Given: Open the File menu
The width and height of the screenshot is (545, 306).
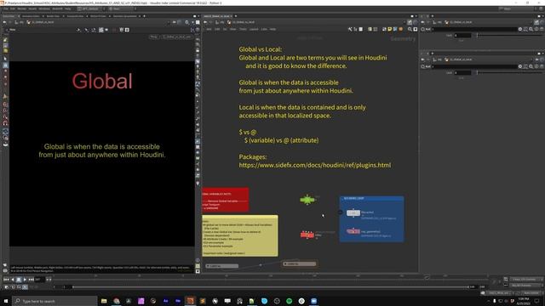Looking at the screenshot, I should click(x=6, y=8).
